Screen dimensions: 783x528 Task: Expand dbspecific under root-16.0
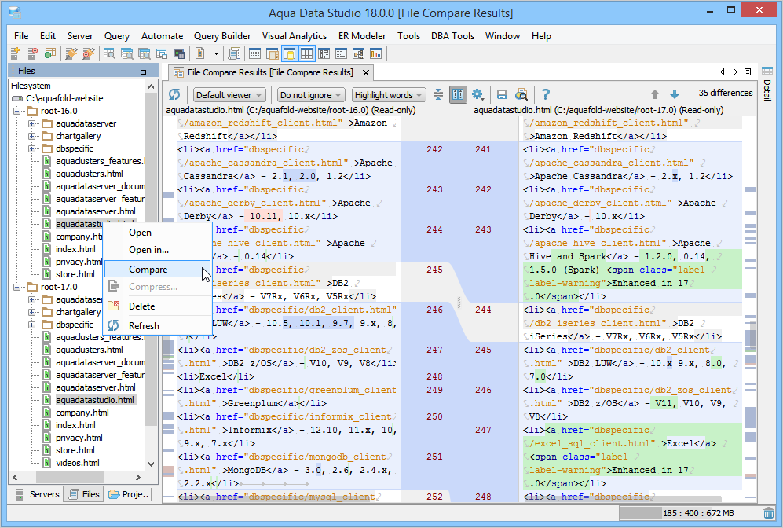tap(32, 148)
